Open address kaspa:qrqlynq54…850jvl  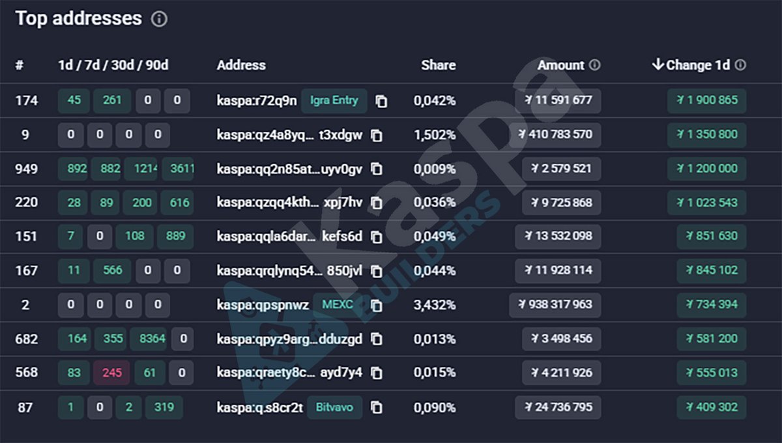[x=289, y=271]
